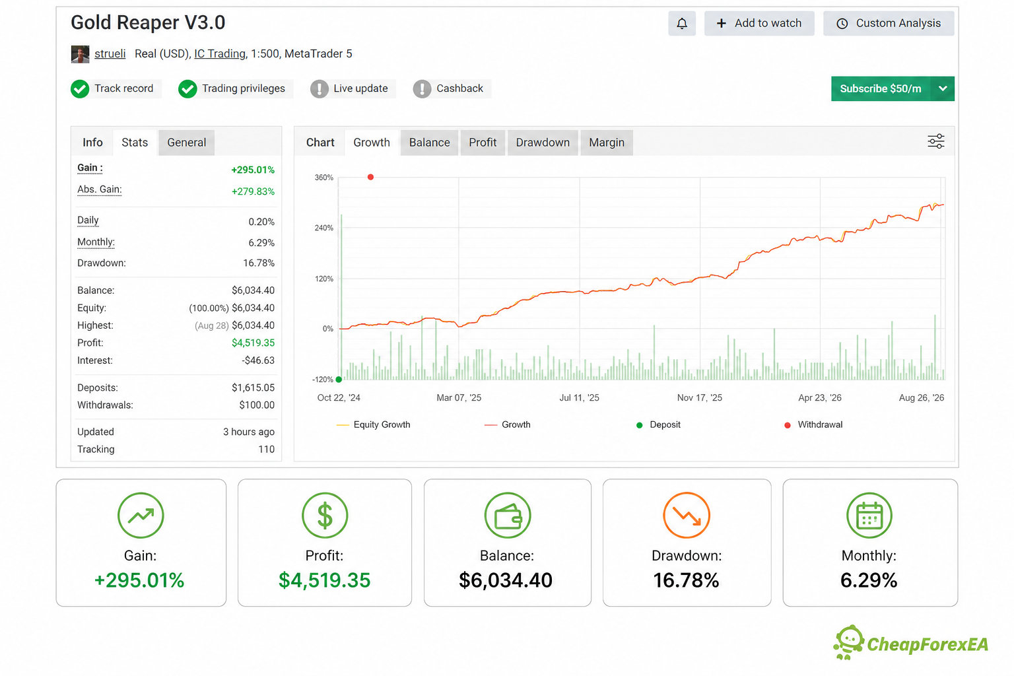The image size is (1014, 676).
Task: Select the Balance chart tab
Action: pos(429,143)
